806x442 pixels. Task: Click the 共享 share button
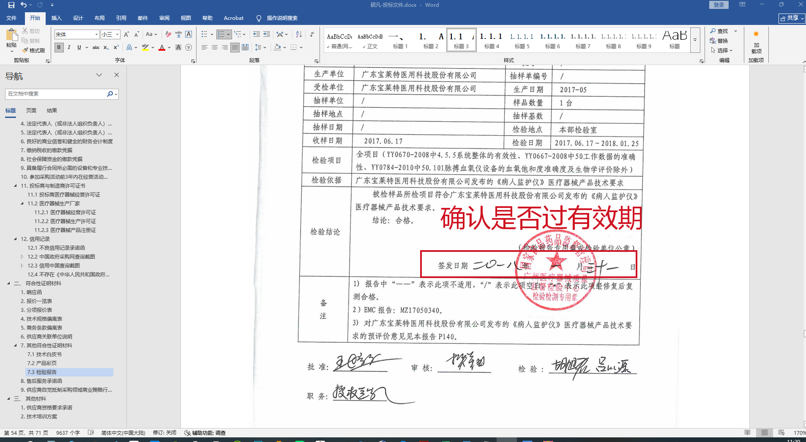click(791, 18)
